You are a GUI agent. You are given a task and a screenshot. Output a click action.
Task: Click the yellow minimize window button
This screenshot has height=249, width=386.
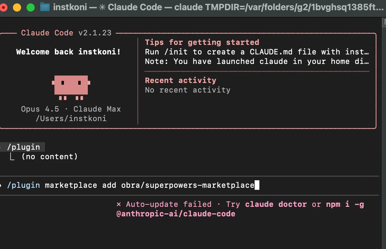(17, 7)
